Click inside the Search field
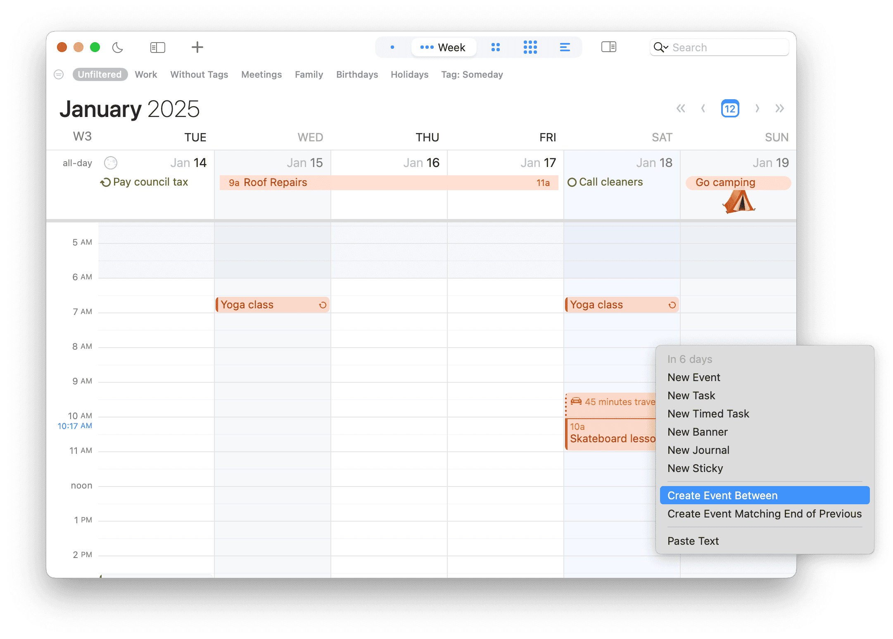This screenshot has height=639, width=893. (727, 47)
